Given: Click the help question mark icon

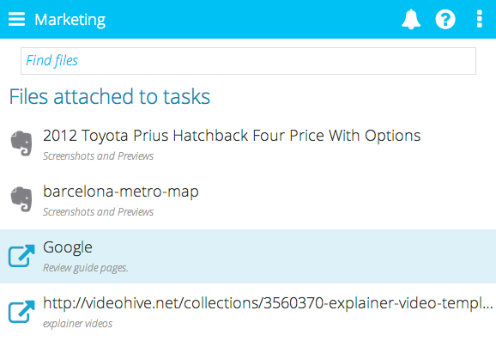Looking at the screenshot, I should [445, 19].
